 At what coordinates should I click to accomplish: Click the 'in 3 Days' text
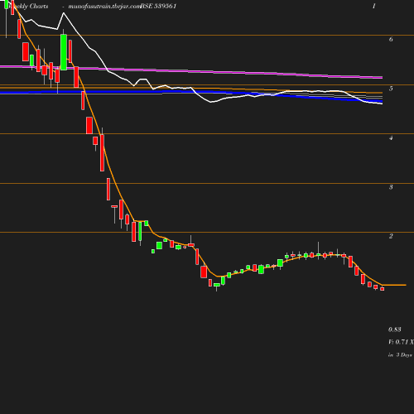[400, 355]
